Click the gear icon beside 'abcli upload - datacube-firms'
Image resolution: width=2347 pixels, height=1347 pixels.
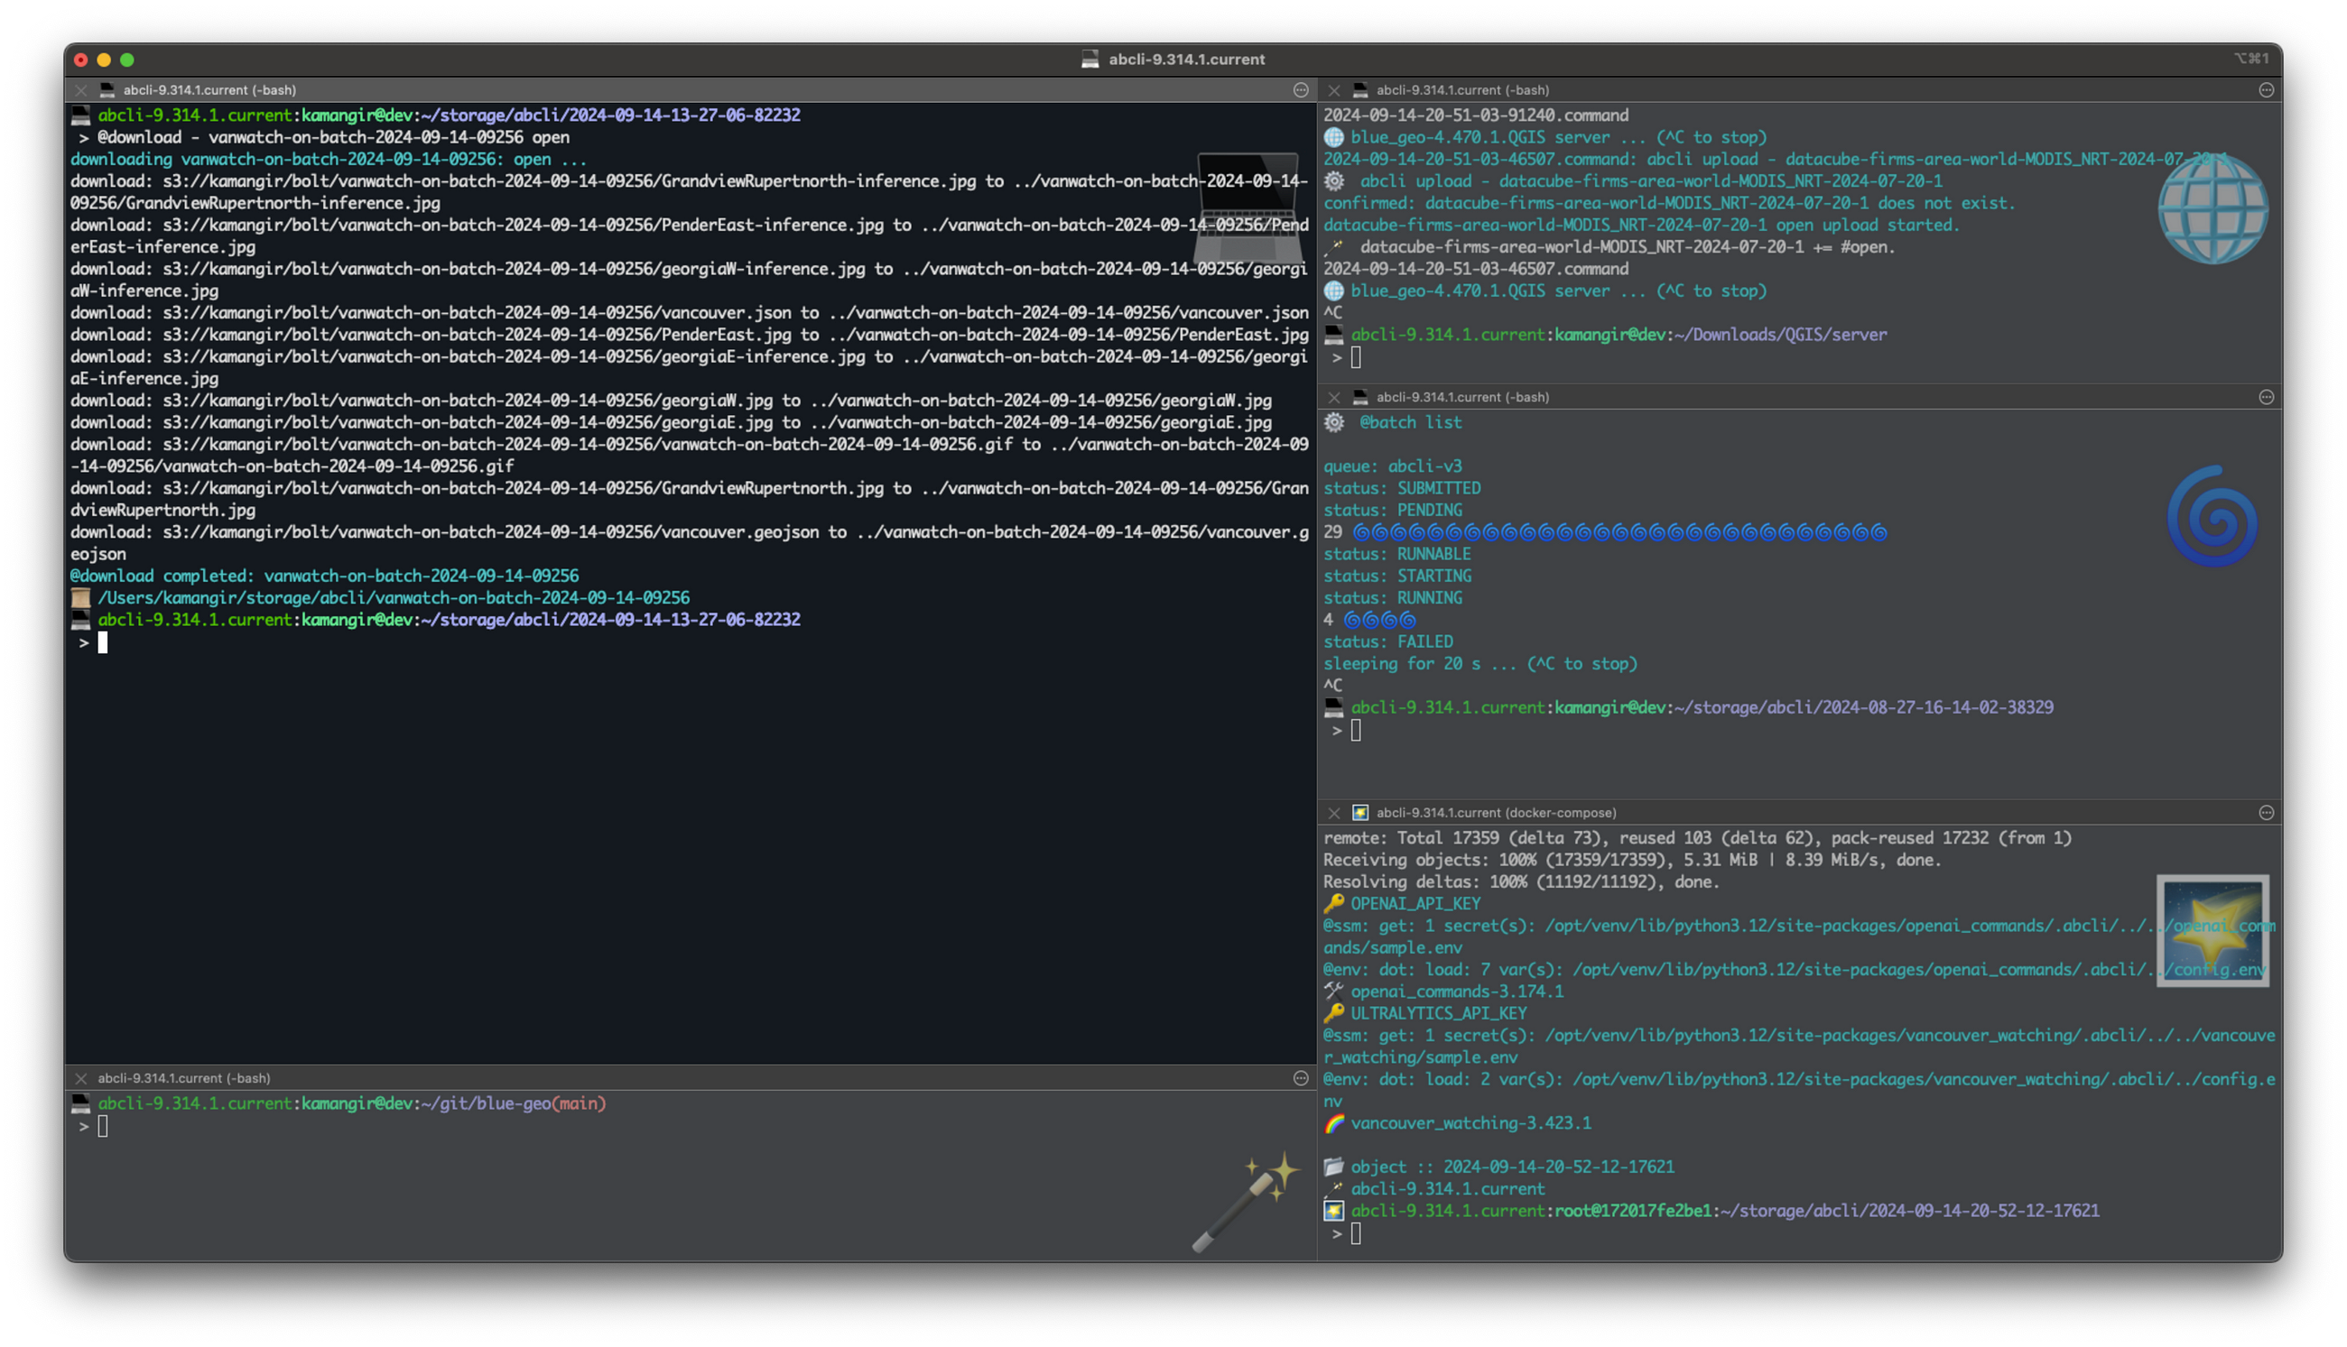1333,180
